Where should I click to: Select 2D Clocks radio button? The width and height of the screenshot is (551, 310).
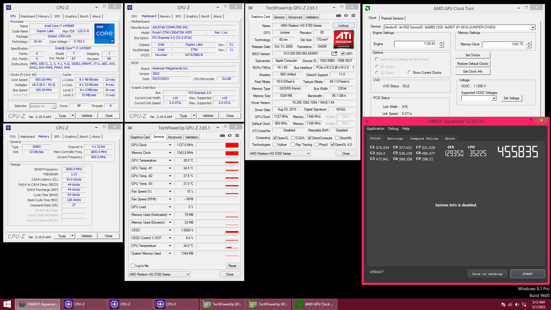click(377, 67)
